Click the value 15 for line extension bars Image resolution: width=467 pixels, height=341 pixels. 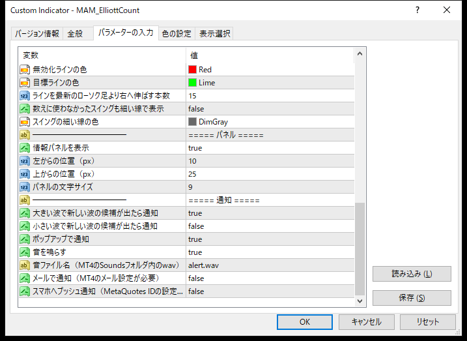(x=192, y=96)
